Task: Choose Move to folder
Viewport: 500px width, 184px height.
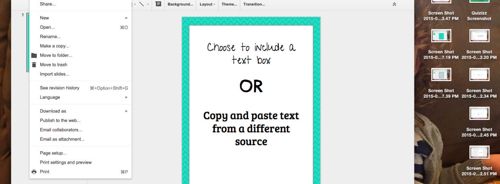Action: pos(81,55)
